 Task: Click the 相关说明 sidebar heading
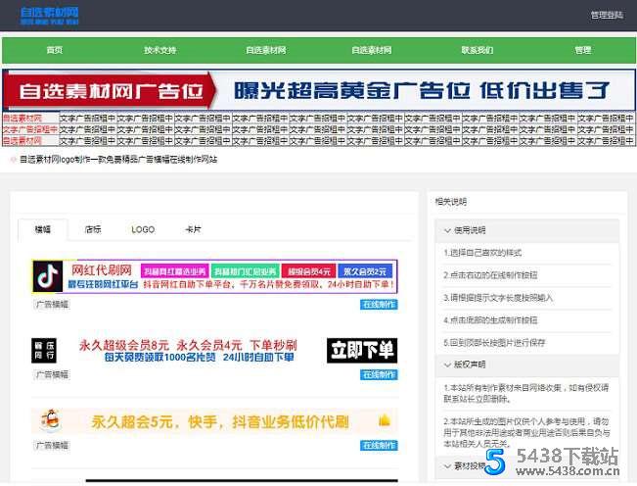[450, 202]
